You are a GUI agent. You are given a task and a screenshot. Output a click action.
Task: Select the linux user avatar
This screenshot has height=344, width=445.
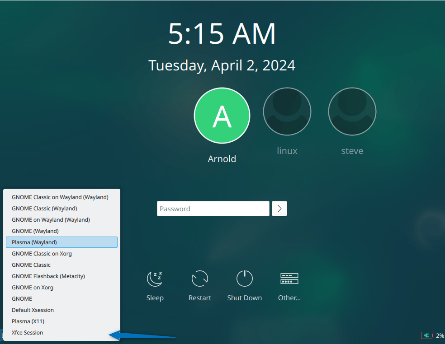pyautogui.click(x=287, y=111)
